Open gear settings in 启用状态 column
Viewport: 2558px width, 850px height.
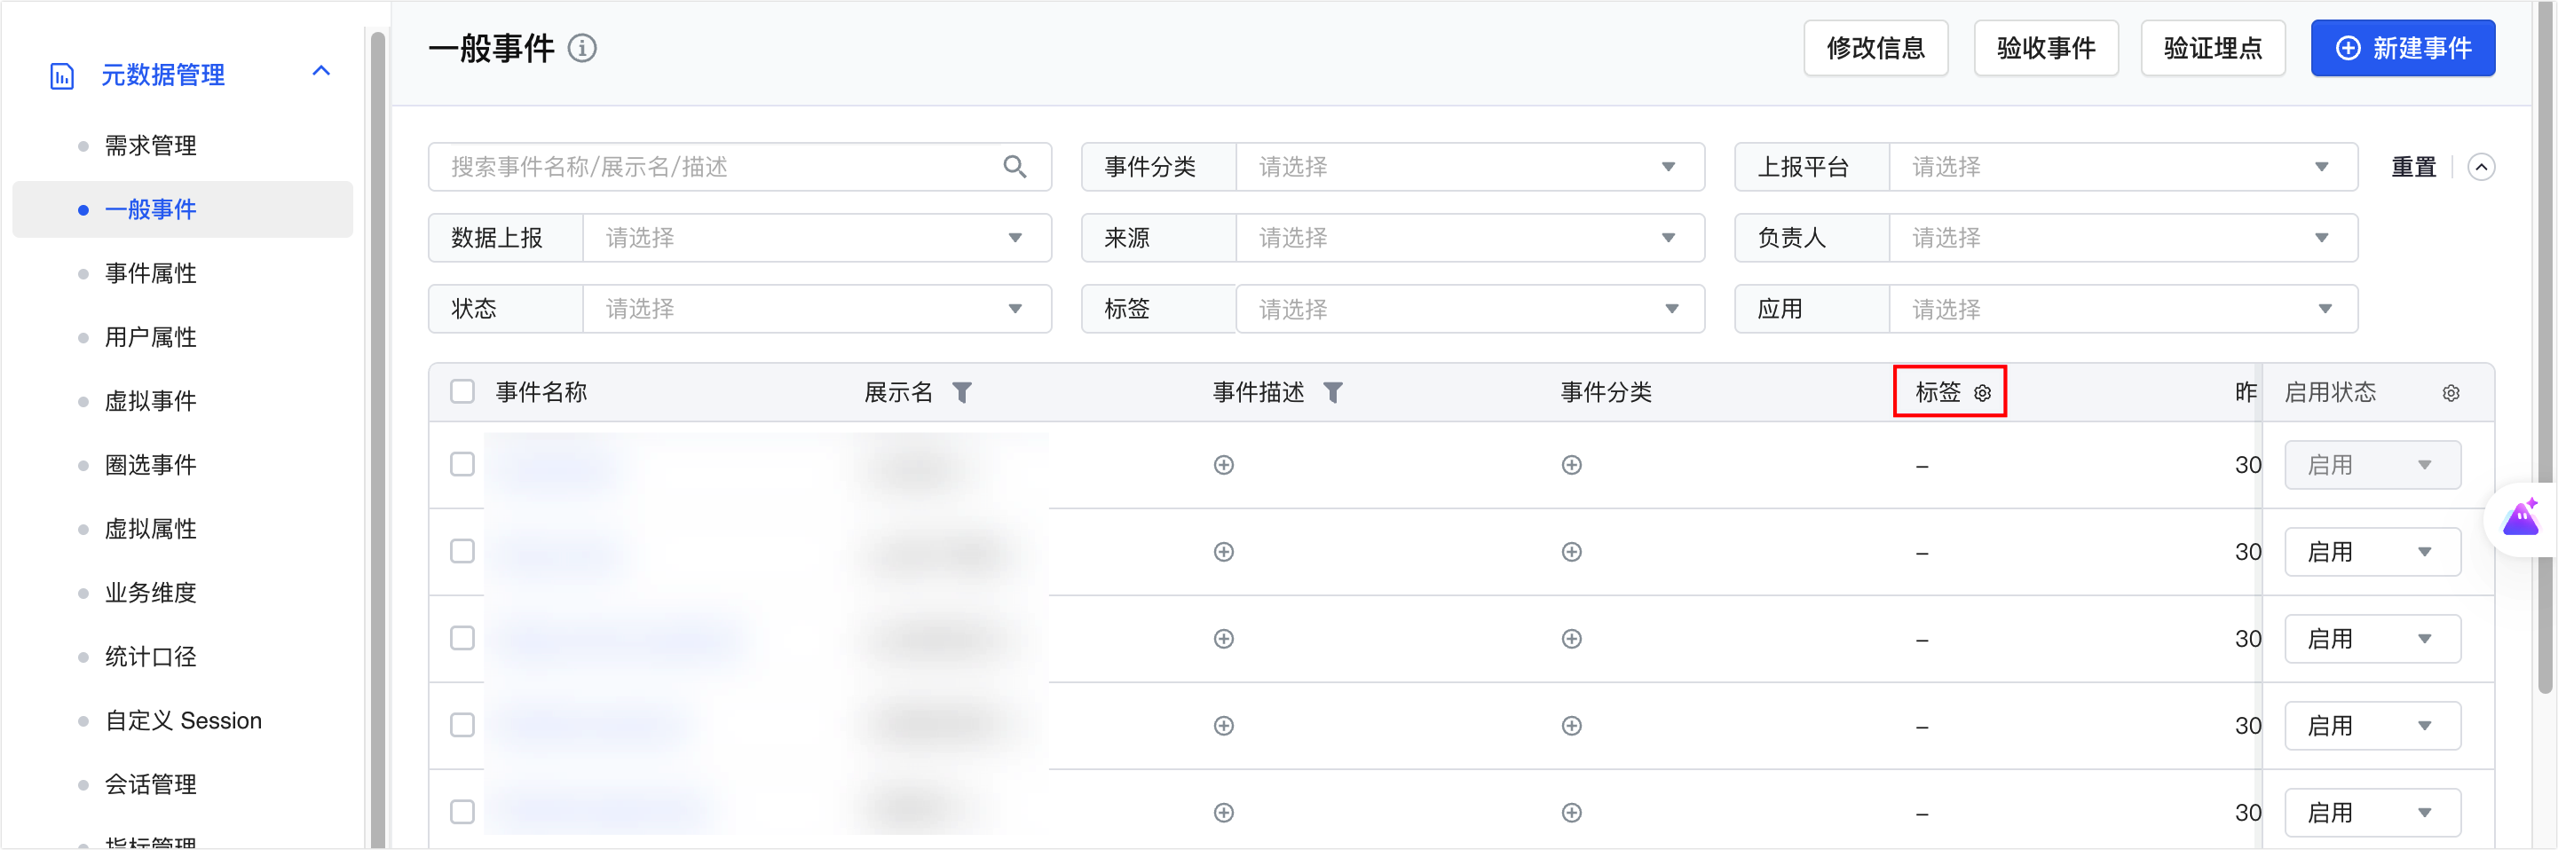[2451, 393]
